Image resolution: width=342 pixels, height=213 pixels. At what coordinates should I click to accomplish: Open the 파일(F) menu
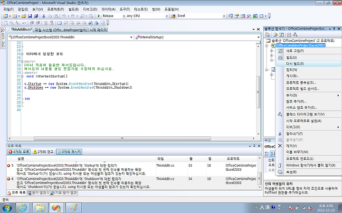9,9
